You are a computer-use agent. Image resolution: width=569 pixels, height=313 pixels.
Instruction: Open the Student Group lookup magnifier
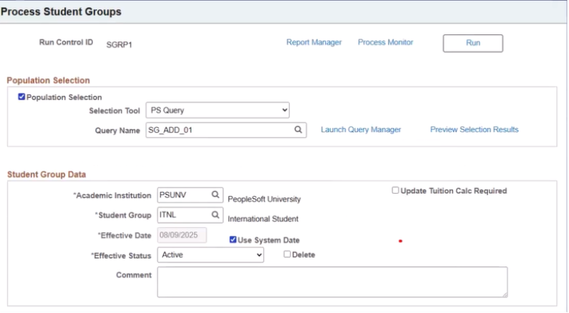coord(215,215)
